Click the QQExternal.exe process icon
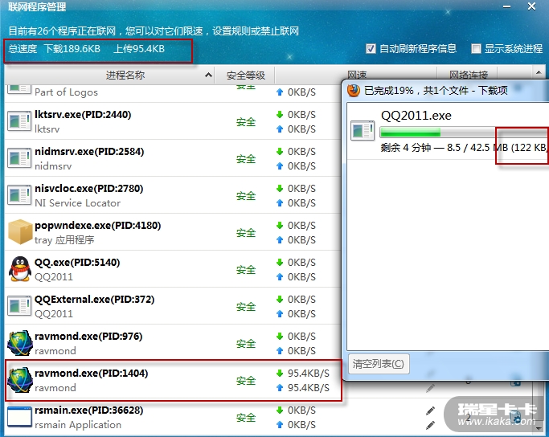Viewport: 549px width, 437px height. coord(19,306)
